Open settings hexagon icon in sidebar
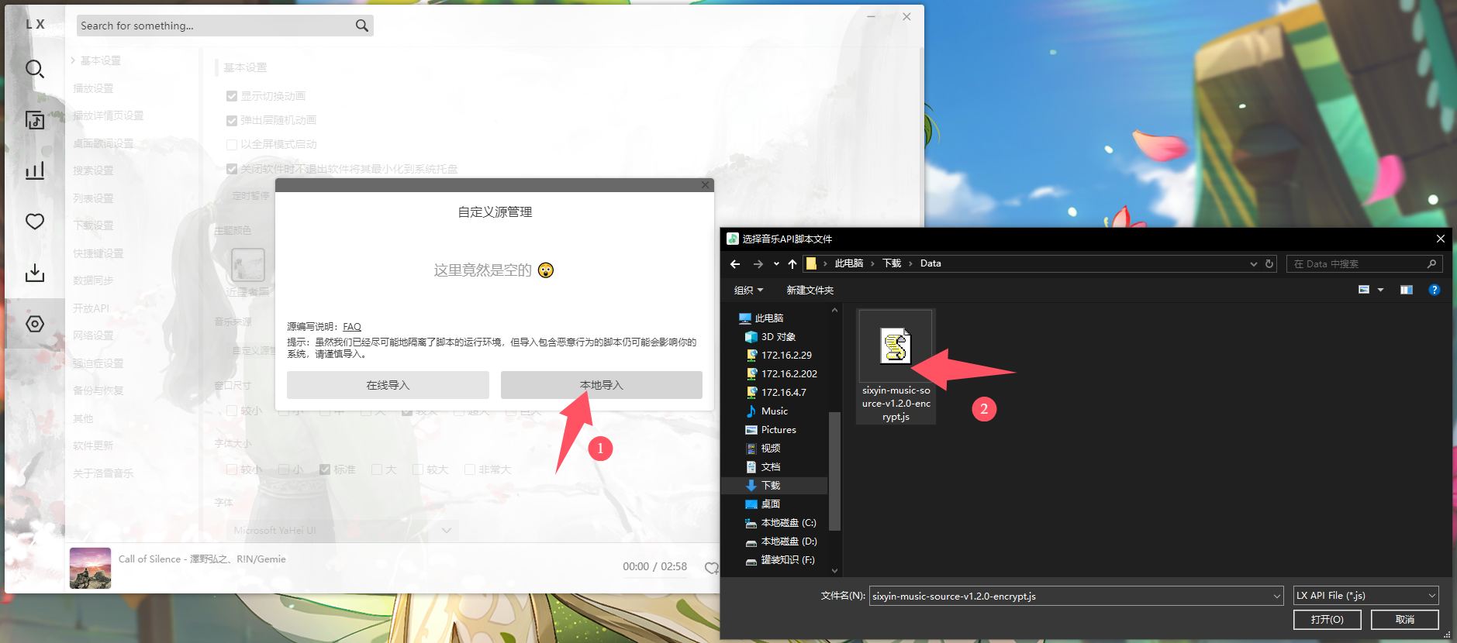This screenshot has width=1457, height=643. click(x=34, y=324)
